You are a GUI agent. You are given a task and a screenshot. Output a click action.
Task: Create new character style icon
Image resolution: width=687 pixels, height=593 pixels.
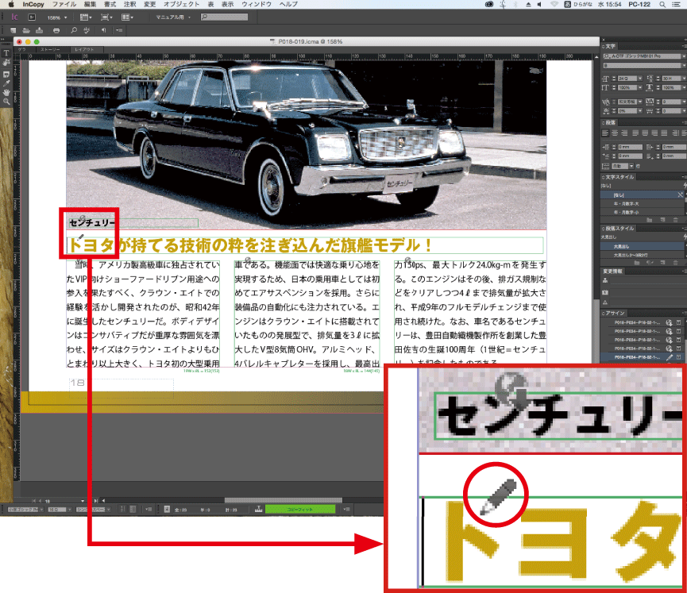click(662, 219)
